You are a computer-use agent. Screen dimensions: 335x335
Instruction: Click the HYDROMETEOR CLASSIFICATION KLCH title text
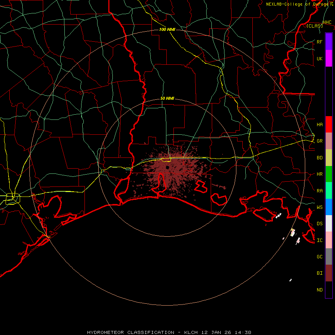click(x=169, y=332)
